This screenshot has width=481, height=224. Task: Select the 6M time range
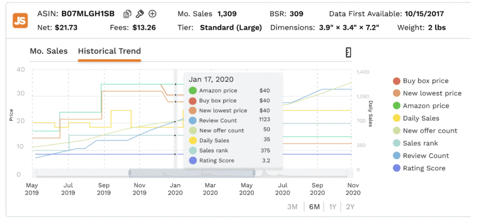pyautogui.click(x=314, y=207)
